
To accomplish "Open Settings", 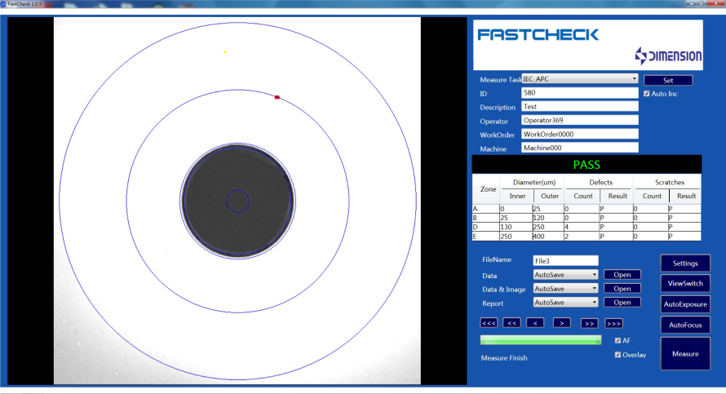I will [684, 263].
